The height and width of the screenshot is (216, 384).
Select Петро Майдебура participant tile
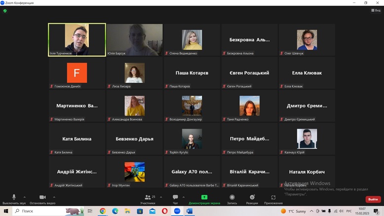coord(249,139)
